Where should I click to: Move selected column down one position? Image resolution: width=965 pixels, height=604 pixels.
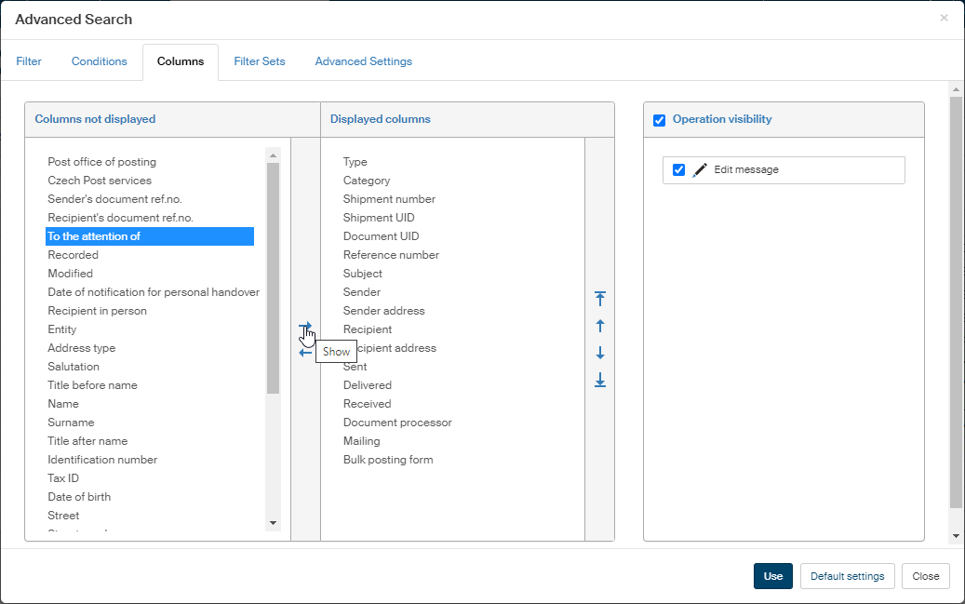600,353
